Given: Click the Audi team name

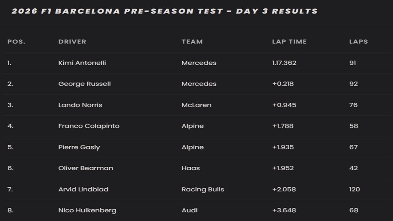Looking at the screenshot, I should (190, 210).
